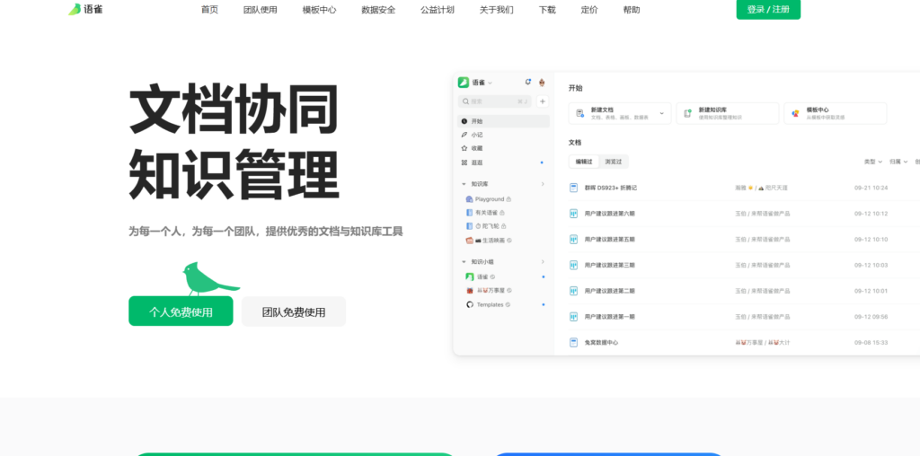Click the plus button next to the search box

[543, 101]
